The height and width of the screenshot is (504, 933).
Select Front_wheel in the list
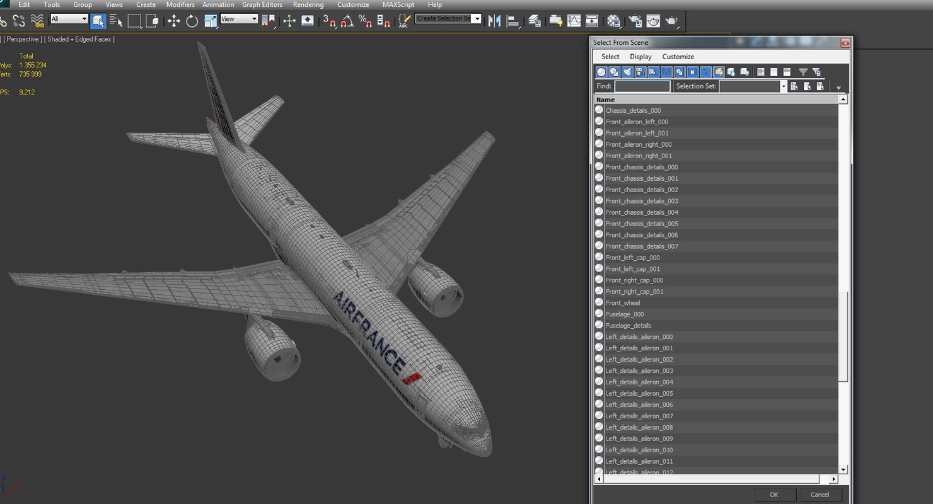coord(623,303)
